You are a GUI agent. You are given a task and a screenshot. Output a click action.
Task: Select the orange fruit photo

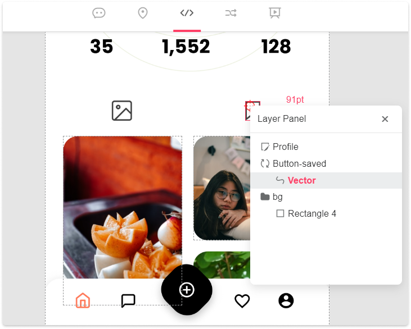123,207
